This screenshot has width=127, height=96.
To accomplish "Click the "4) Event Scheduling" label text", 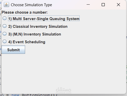I will click(x=27, y=42).
